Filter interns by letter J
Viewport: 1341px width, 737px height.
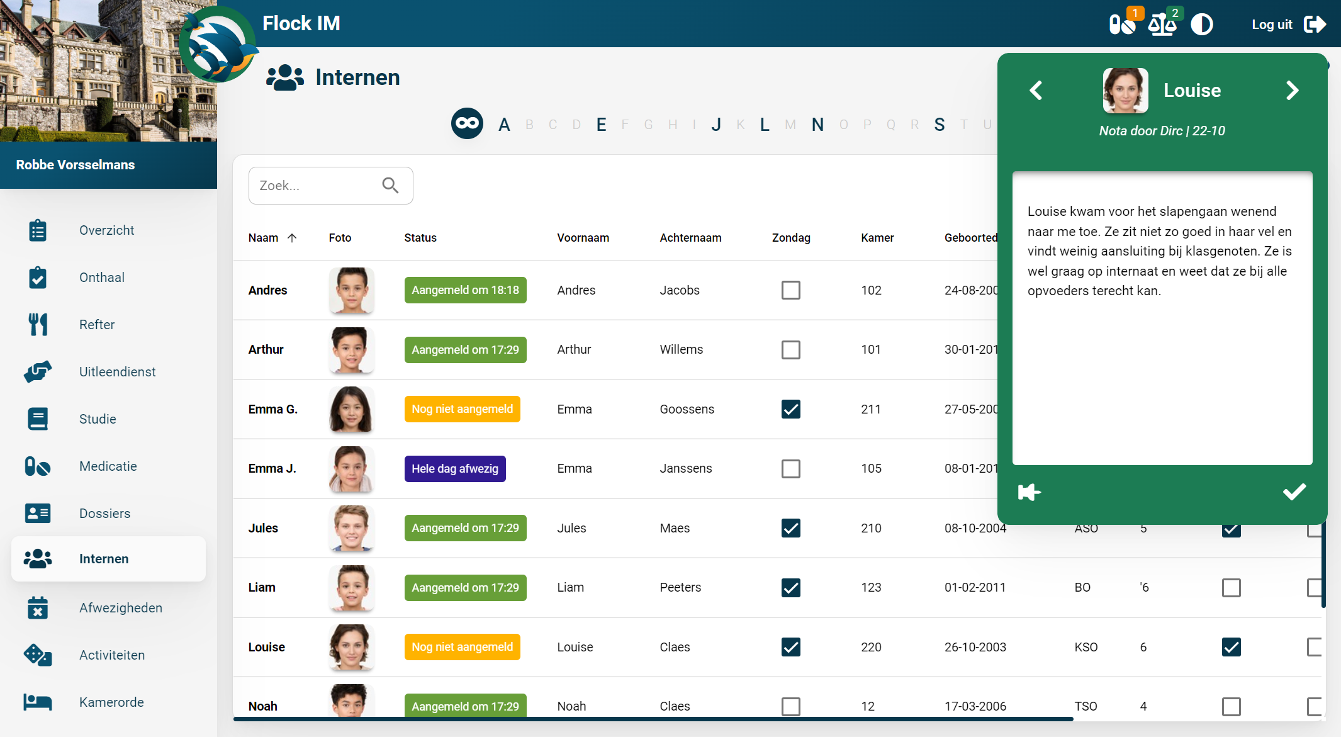(x=716, y=125)
